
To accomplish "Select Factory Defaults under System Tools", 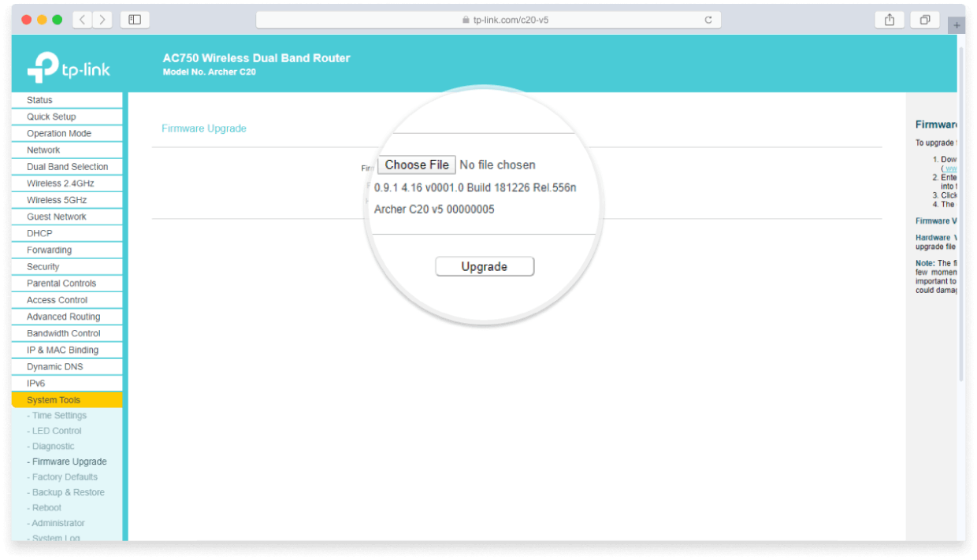I will click(x=62, y=477).
